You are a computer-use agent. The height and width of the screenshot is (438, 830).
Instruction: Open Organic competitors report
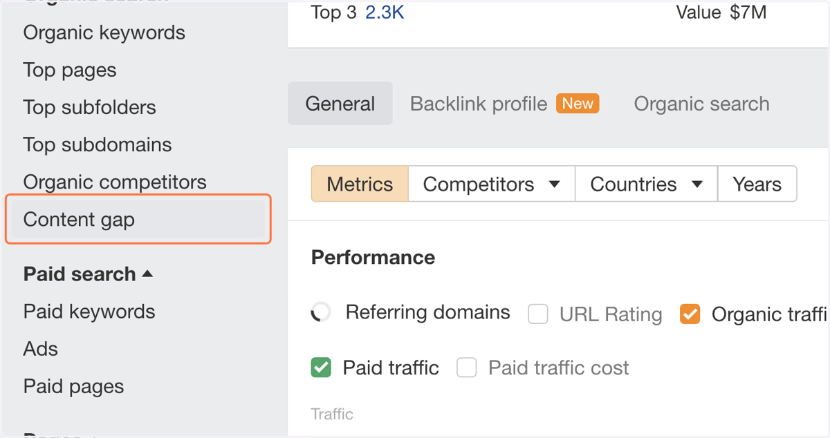[x=115, y=182]
